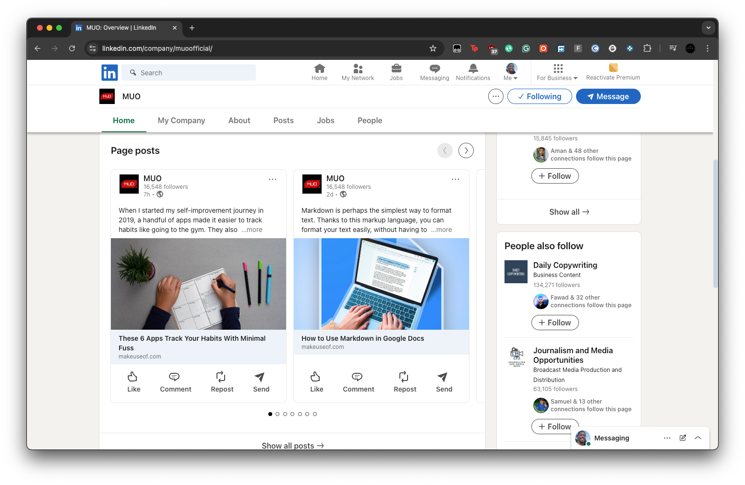
Task: Repost the Markdown Google Docs post
Action: point(405,381)
